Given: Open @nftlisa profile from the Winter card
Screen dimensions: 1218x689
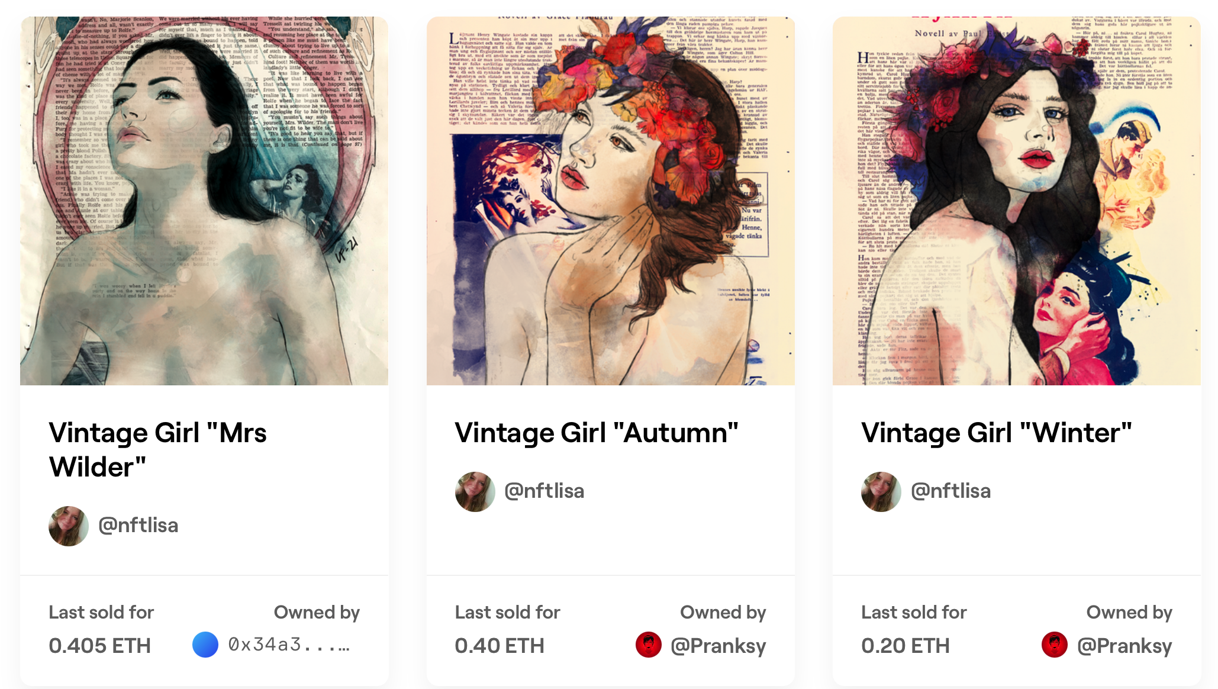Looking at the screenshot, I should 950,491.
